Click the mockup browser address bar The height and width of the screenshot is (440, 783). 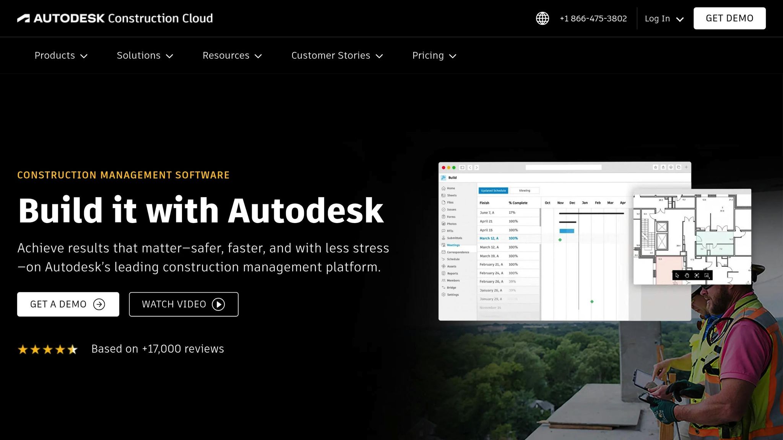(564, 167)
